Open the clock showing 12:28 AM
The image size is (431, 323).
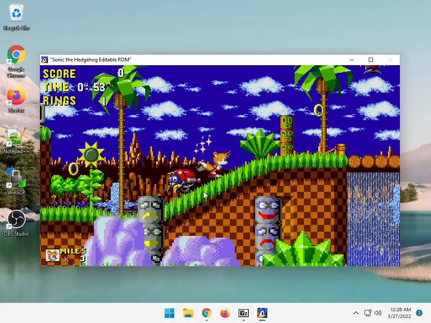[399, 313]
